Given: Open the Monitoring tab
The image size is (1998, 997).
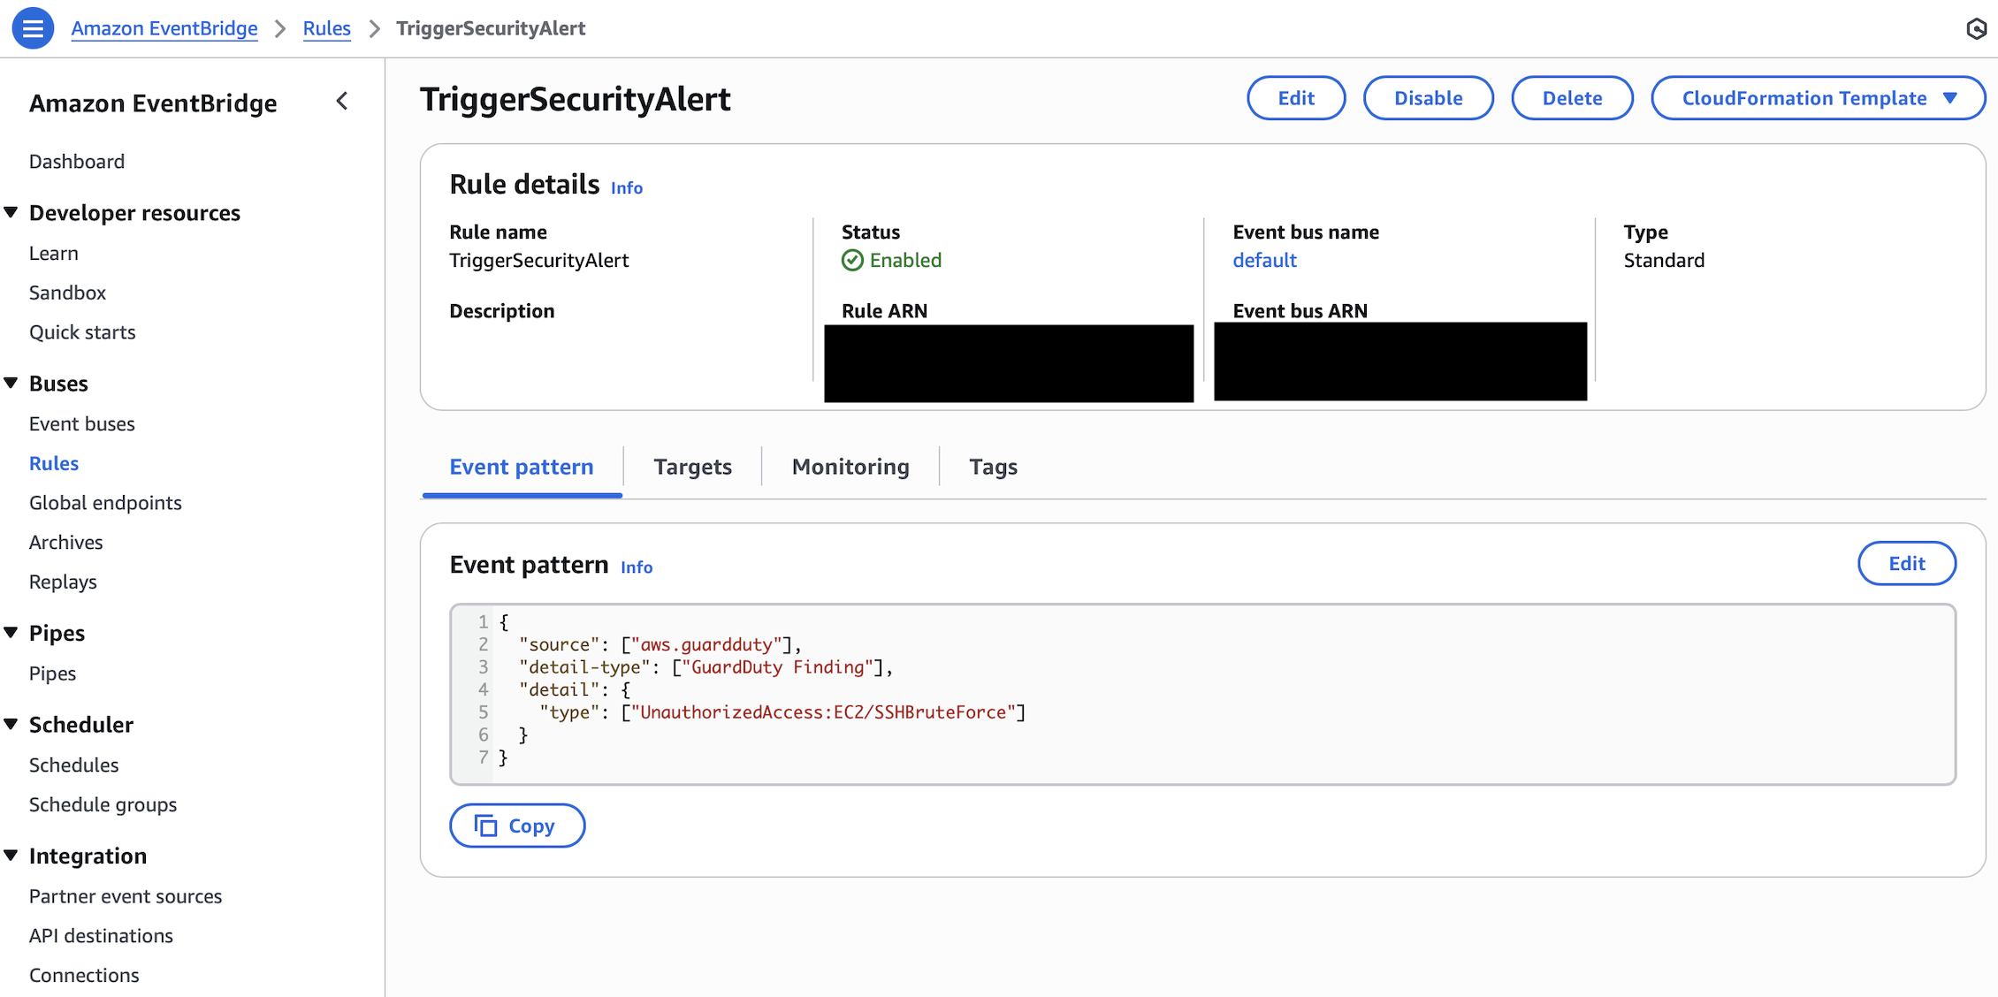Looking at the screenshot, I should pyautogui.click(x=850, y=467).
